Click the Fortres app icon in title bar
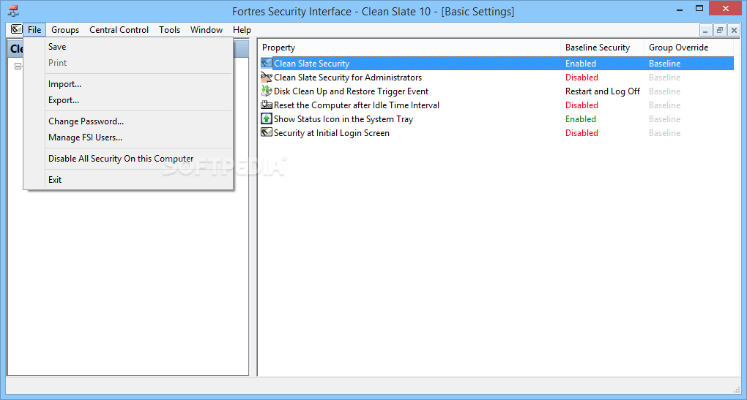This screenshot has width=747, height=400. tap(13, 11)
